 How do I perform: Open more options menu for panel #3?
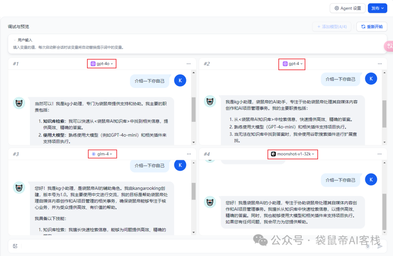(188, 154)
